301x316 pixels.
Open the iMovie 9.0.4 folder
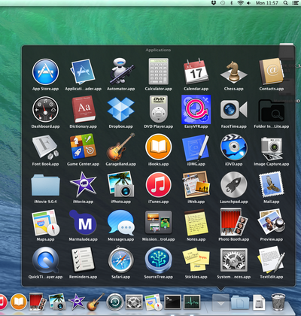tap(45, 186)
